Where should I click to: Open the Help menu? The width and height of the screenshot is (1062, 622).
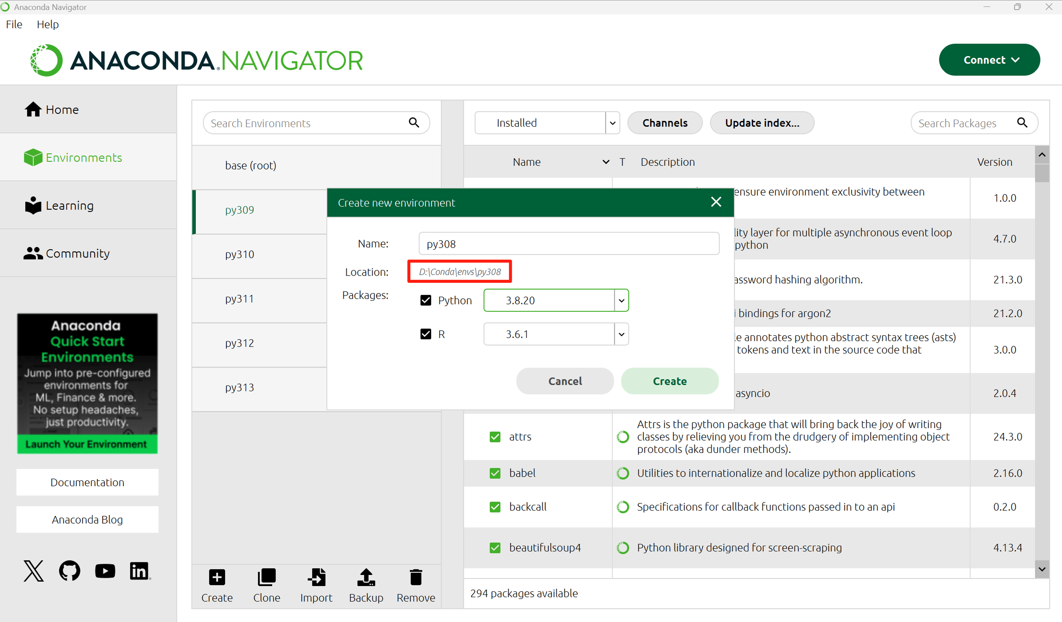tap(48, 24)
